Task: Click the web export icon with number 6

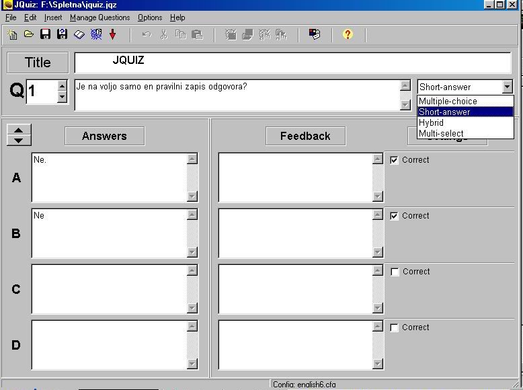Action: coord(96,34)
